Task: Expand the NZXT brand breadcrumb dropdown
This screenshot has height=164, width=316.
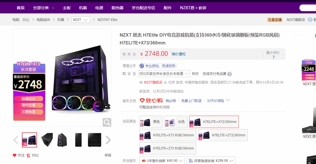Action: [81, 20]
